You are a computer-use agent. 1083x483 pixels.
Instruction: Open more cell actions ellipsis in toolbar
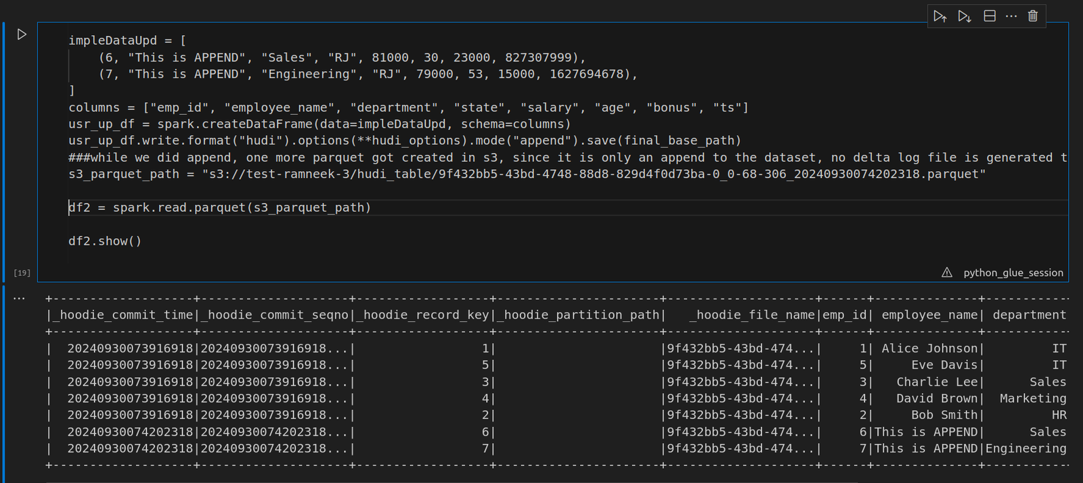click(x=1011, y=16)
